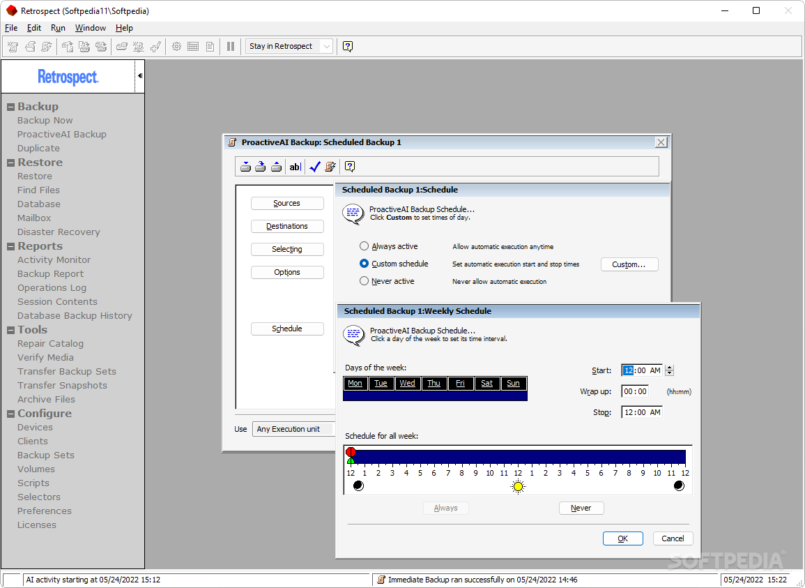Collapse the Configure section in sidebar

pos(10,414)
